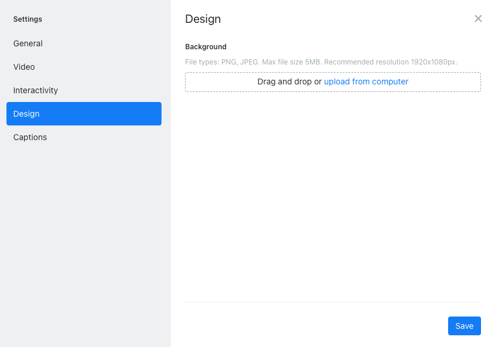Navigate to Video from the sidebar

24,67
